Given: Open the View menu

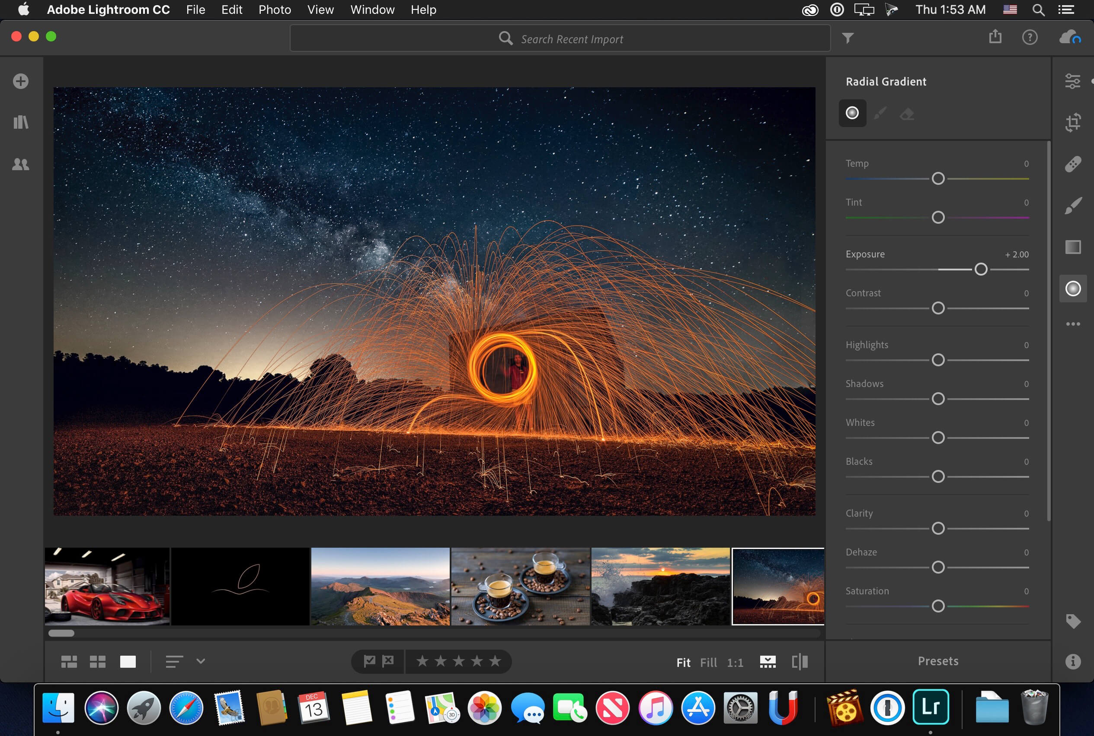Looking at the screenshot, I should [320, 9].
